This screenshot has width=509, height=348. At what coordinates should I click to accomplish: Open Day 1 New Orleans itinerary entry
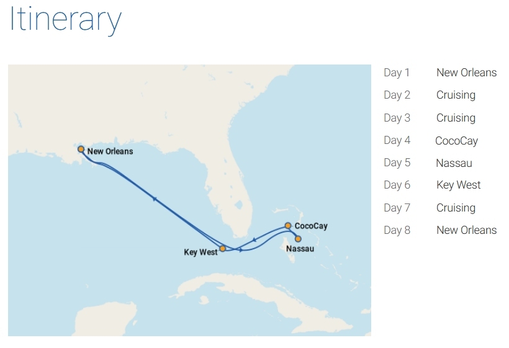tap(440, 73)
